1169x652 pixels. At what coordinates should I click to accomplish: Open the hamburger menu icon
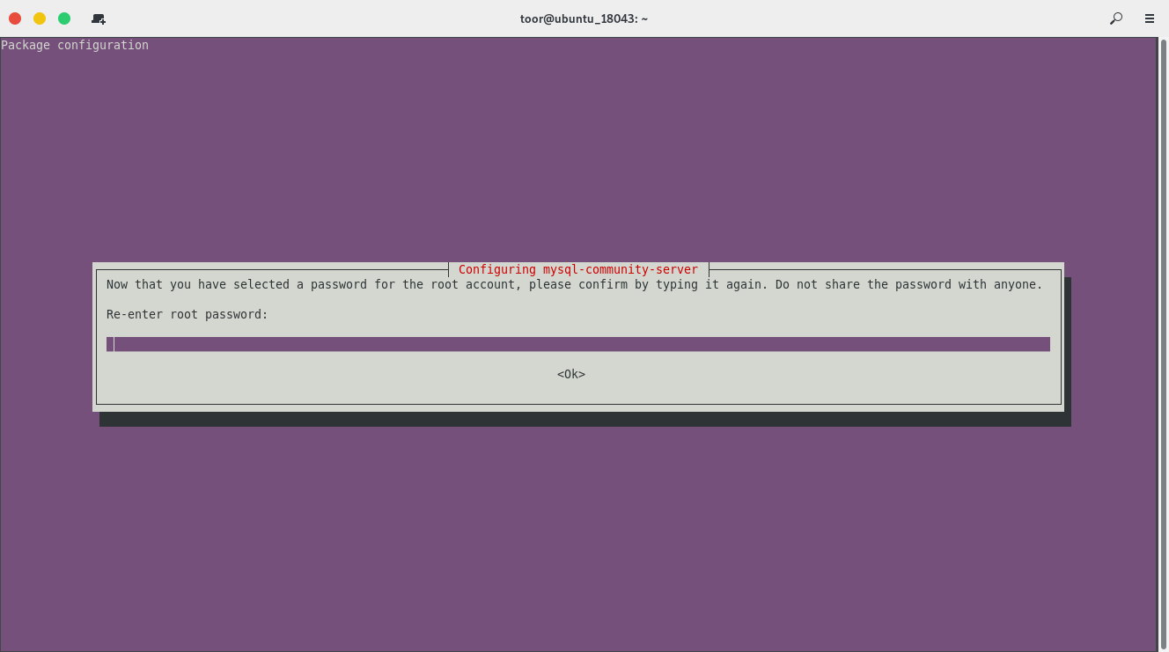pos(1150,18)
